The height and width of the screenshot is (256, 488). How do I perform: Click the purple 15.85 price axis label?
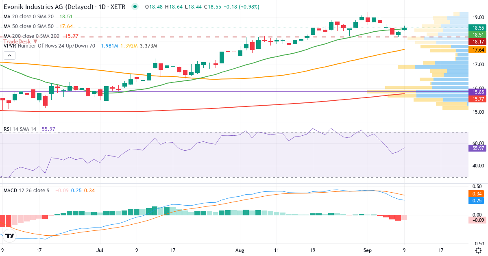point(478,92)
